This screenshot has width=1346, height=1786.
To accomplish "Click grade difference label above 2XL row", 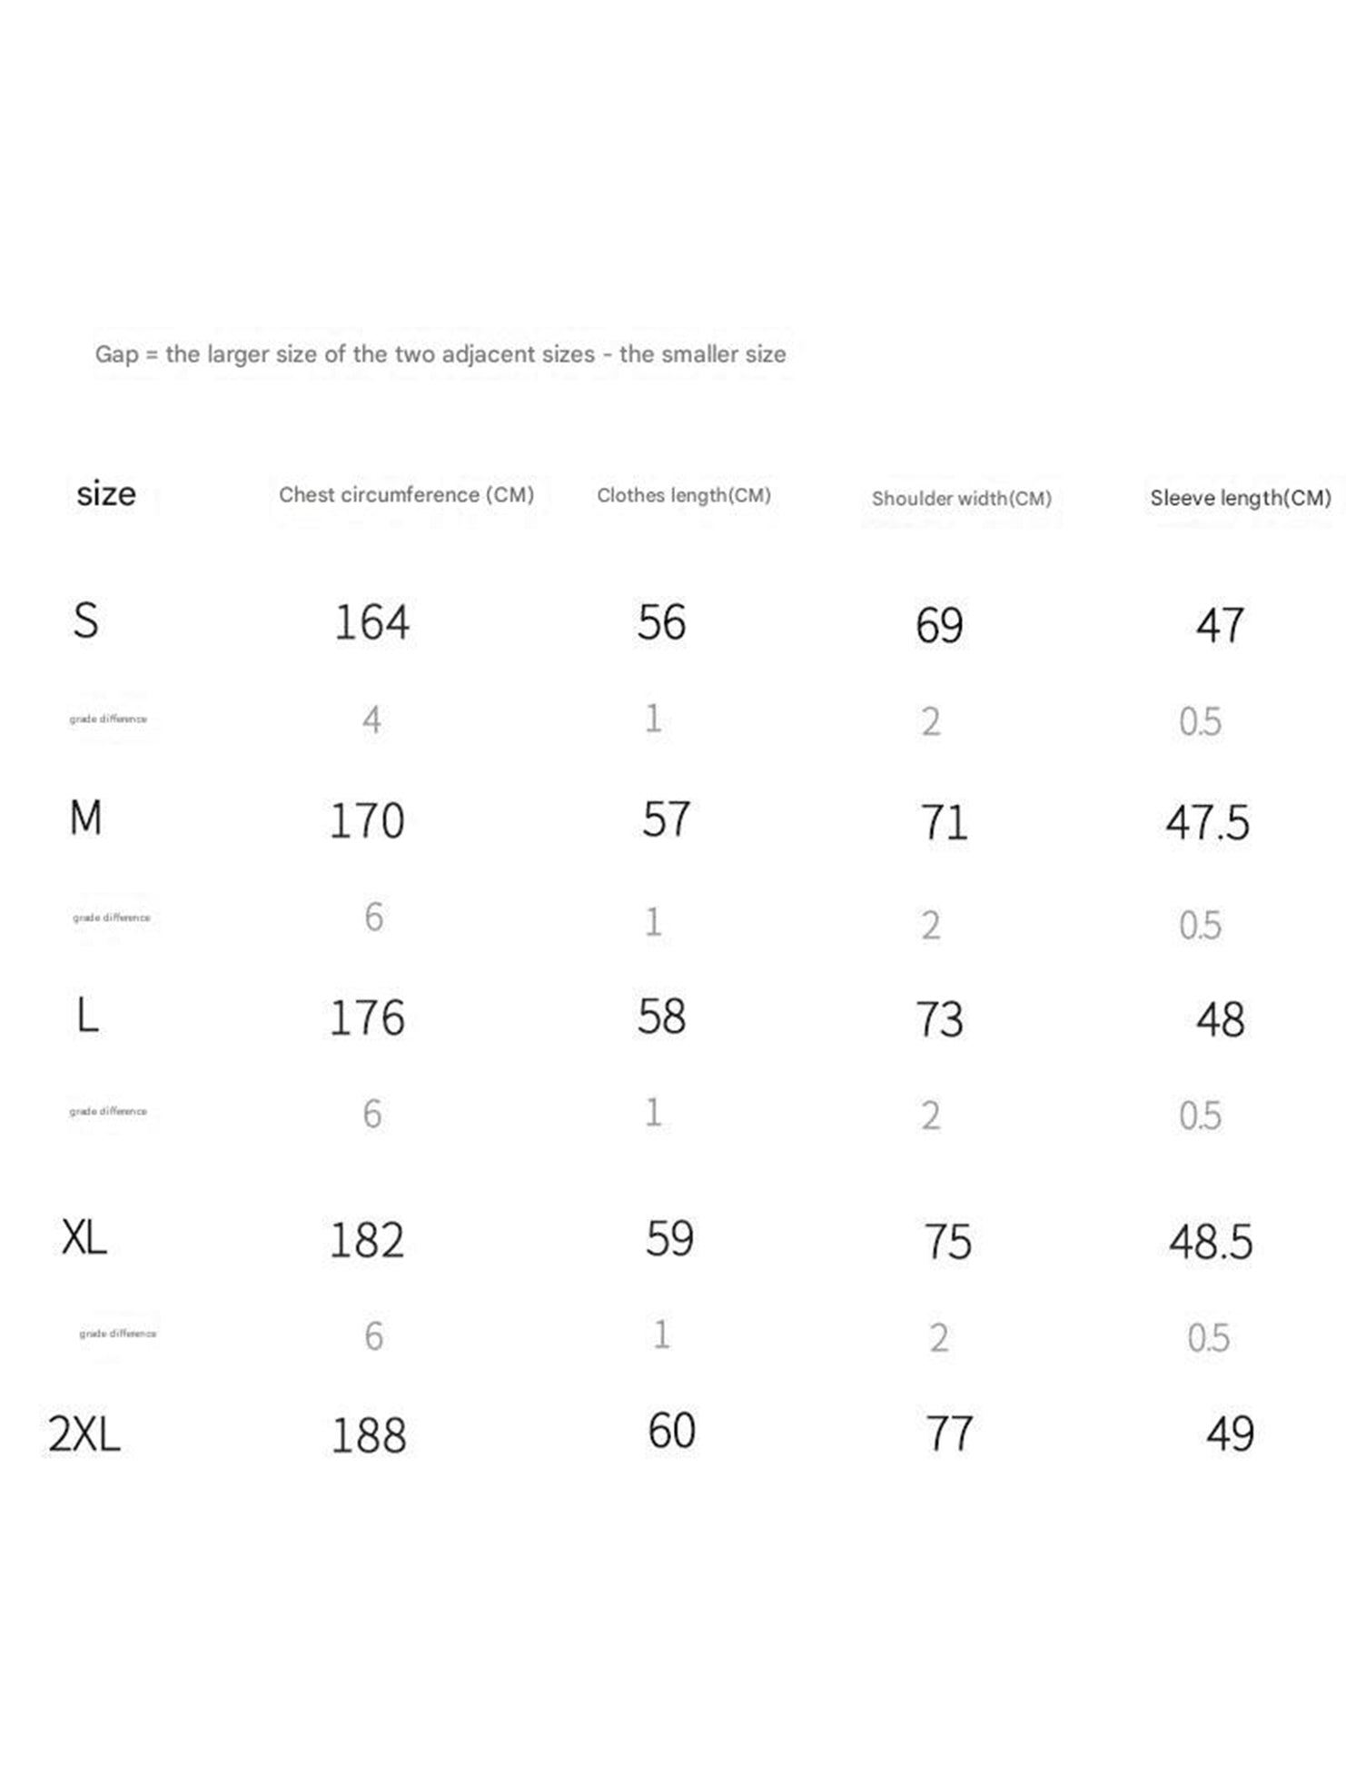I will point(118,1334).
